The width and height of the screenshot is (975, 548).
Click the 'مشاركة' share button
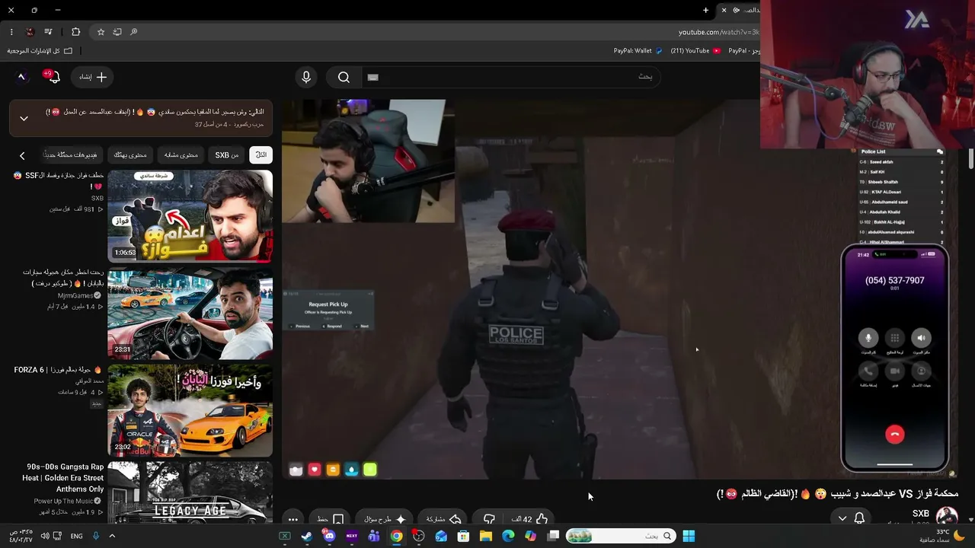click(441, 519)
